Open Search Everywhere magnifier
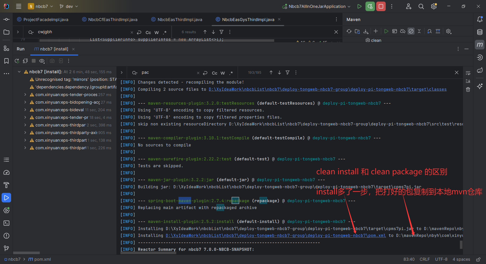This screenshot has height=264, width=486. pyautogui.click(x=421, y=6)
